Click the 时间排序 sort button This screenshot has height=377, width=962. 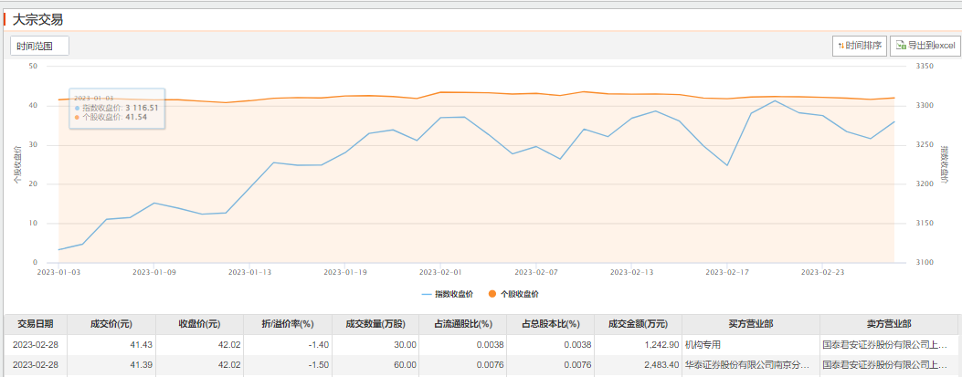[859, 46]
